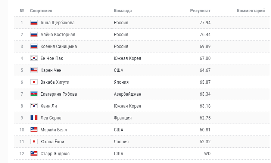The width and height of the screenshot is (271, 163).
Task: Click the French flag beside Леа Серна
Action: tap(34, 118)
